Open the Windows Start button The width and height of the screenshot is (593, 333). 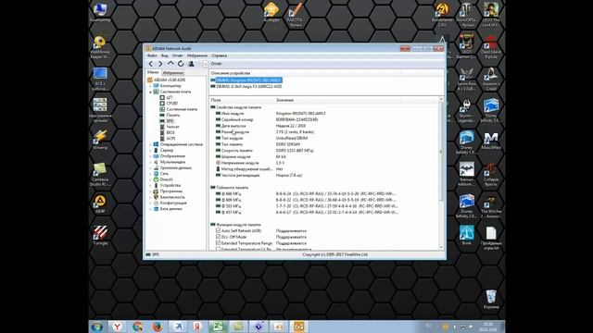click(x=97, y=327)
